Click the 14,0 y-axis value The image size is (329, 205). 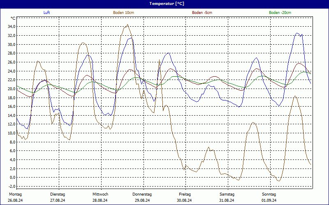point(12,115)
